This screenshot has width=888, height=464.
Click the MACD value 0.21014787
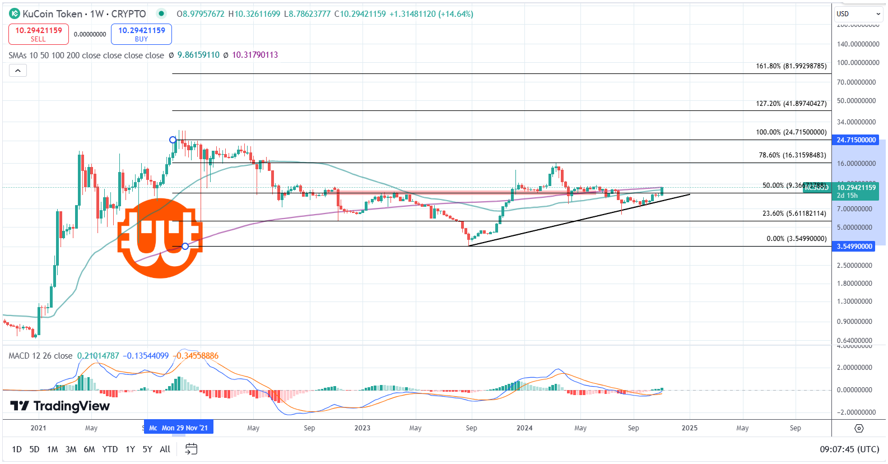98,356
